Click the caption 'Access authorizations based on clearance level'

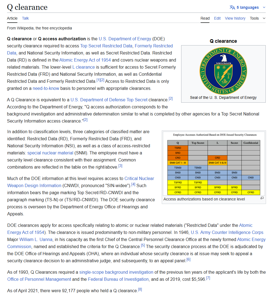[x=204, y=199]
